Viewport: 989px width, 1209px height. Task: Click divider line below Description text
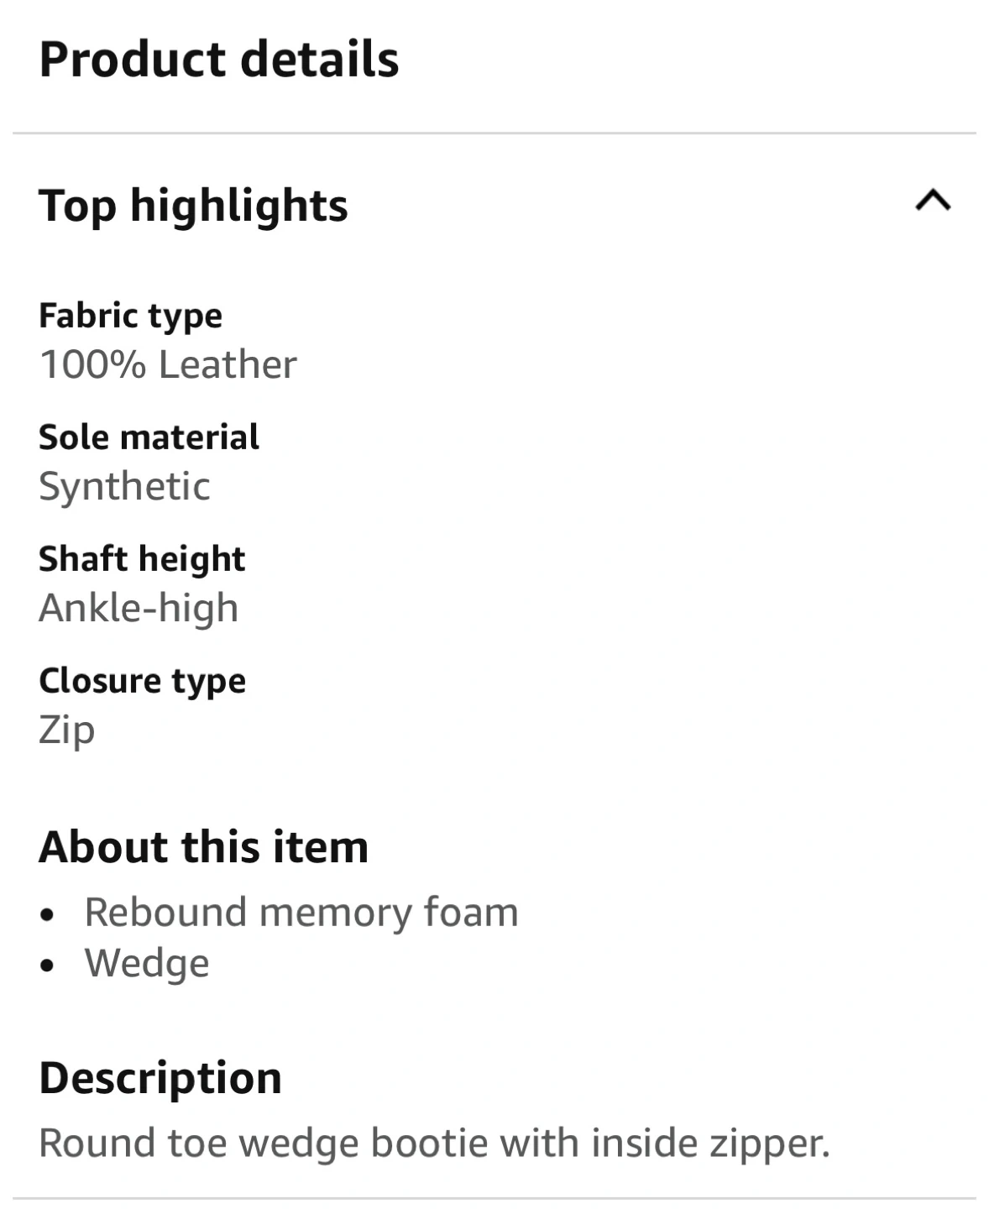pyautogui.click(x=494, y=1198)
